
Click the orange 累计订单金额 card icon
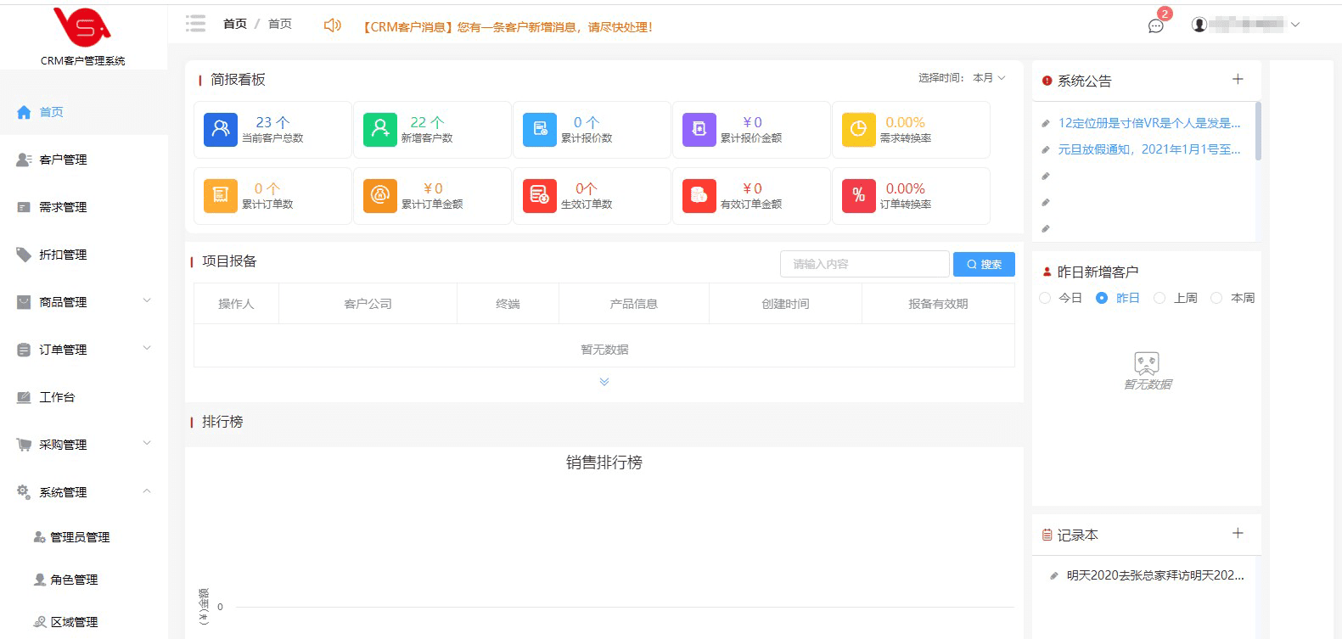[x=380, y=196]
